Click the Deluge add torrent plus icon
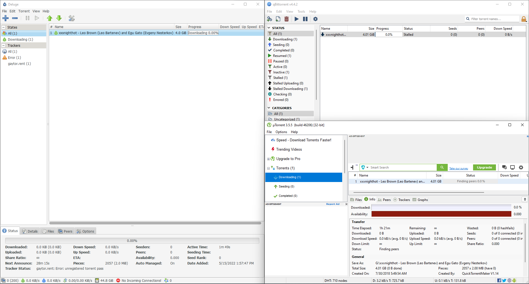 (6, 18)
